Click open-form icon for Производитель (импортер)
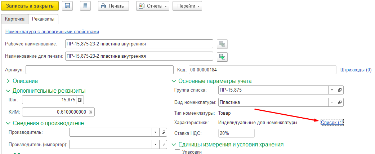 (163, 145)
